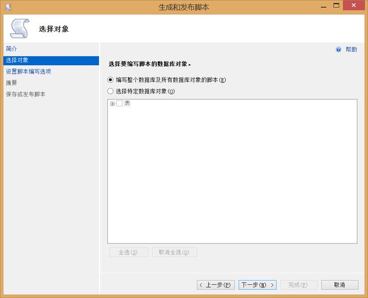Go back with 上一步(P) button

[216, 285]
